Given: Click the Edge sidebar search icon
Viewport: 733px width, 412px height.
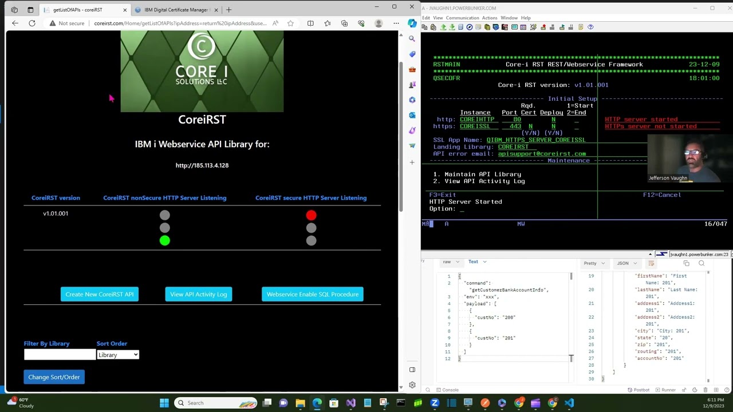Looking at the screenshot, I should pyautogui.click(x=412, y=39).
